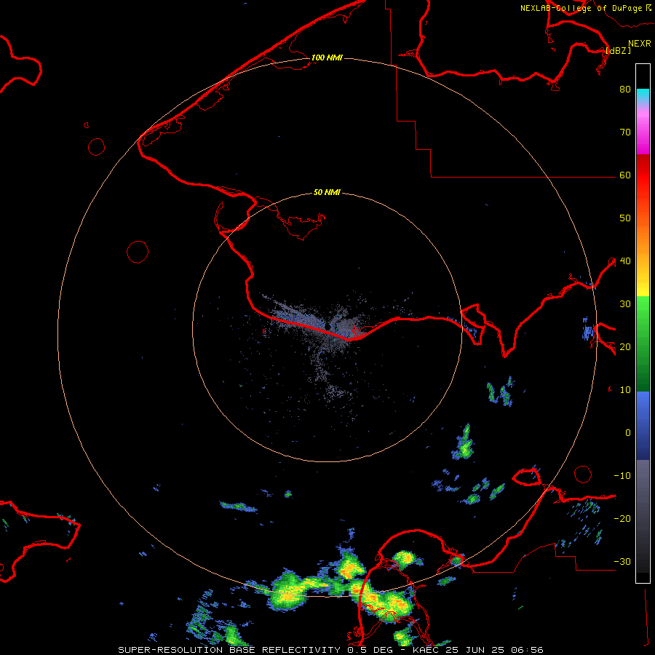
Task: Pick the "60" value on the dBZ scale
Action: pos(625,175)
